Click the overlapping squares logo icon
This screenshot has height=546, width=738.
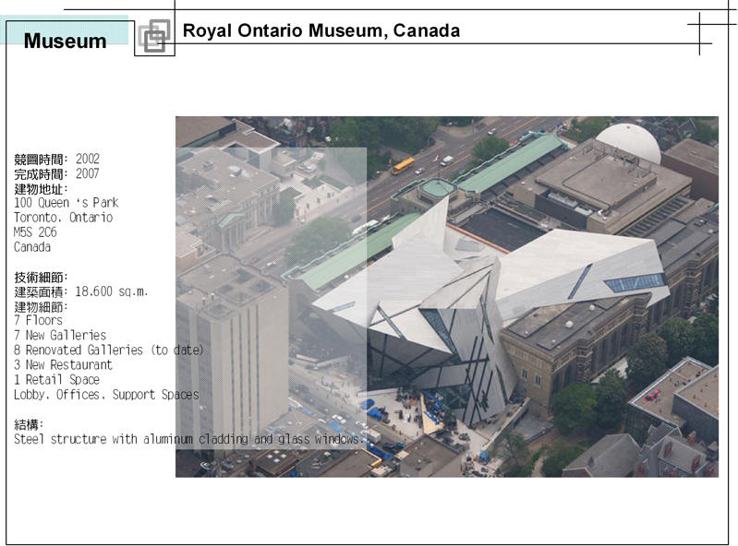coord(154,36)
